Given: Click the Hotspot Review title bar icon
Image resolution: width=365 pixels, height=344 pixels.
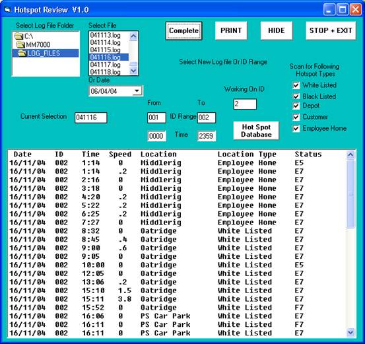Looking at the screenshot, I should (x=8, y=9).
